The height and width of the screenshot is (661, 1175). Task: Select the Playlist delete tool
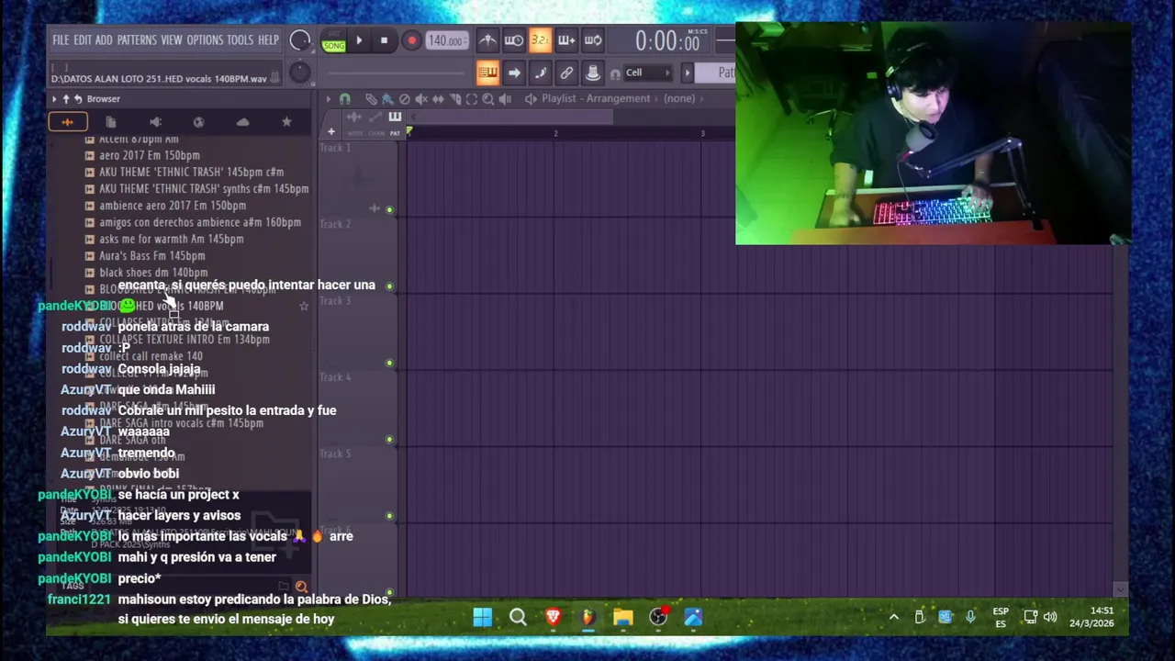coord(404,98)
